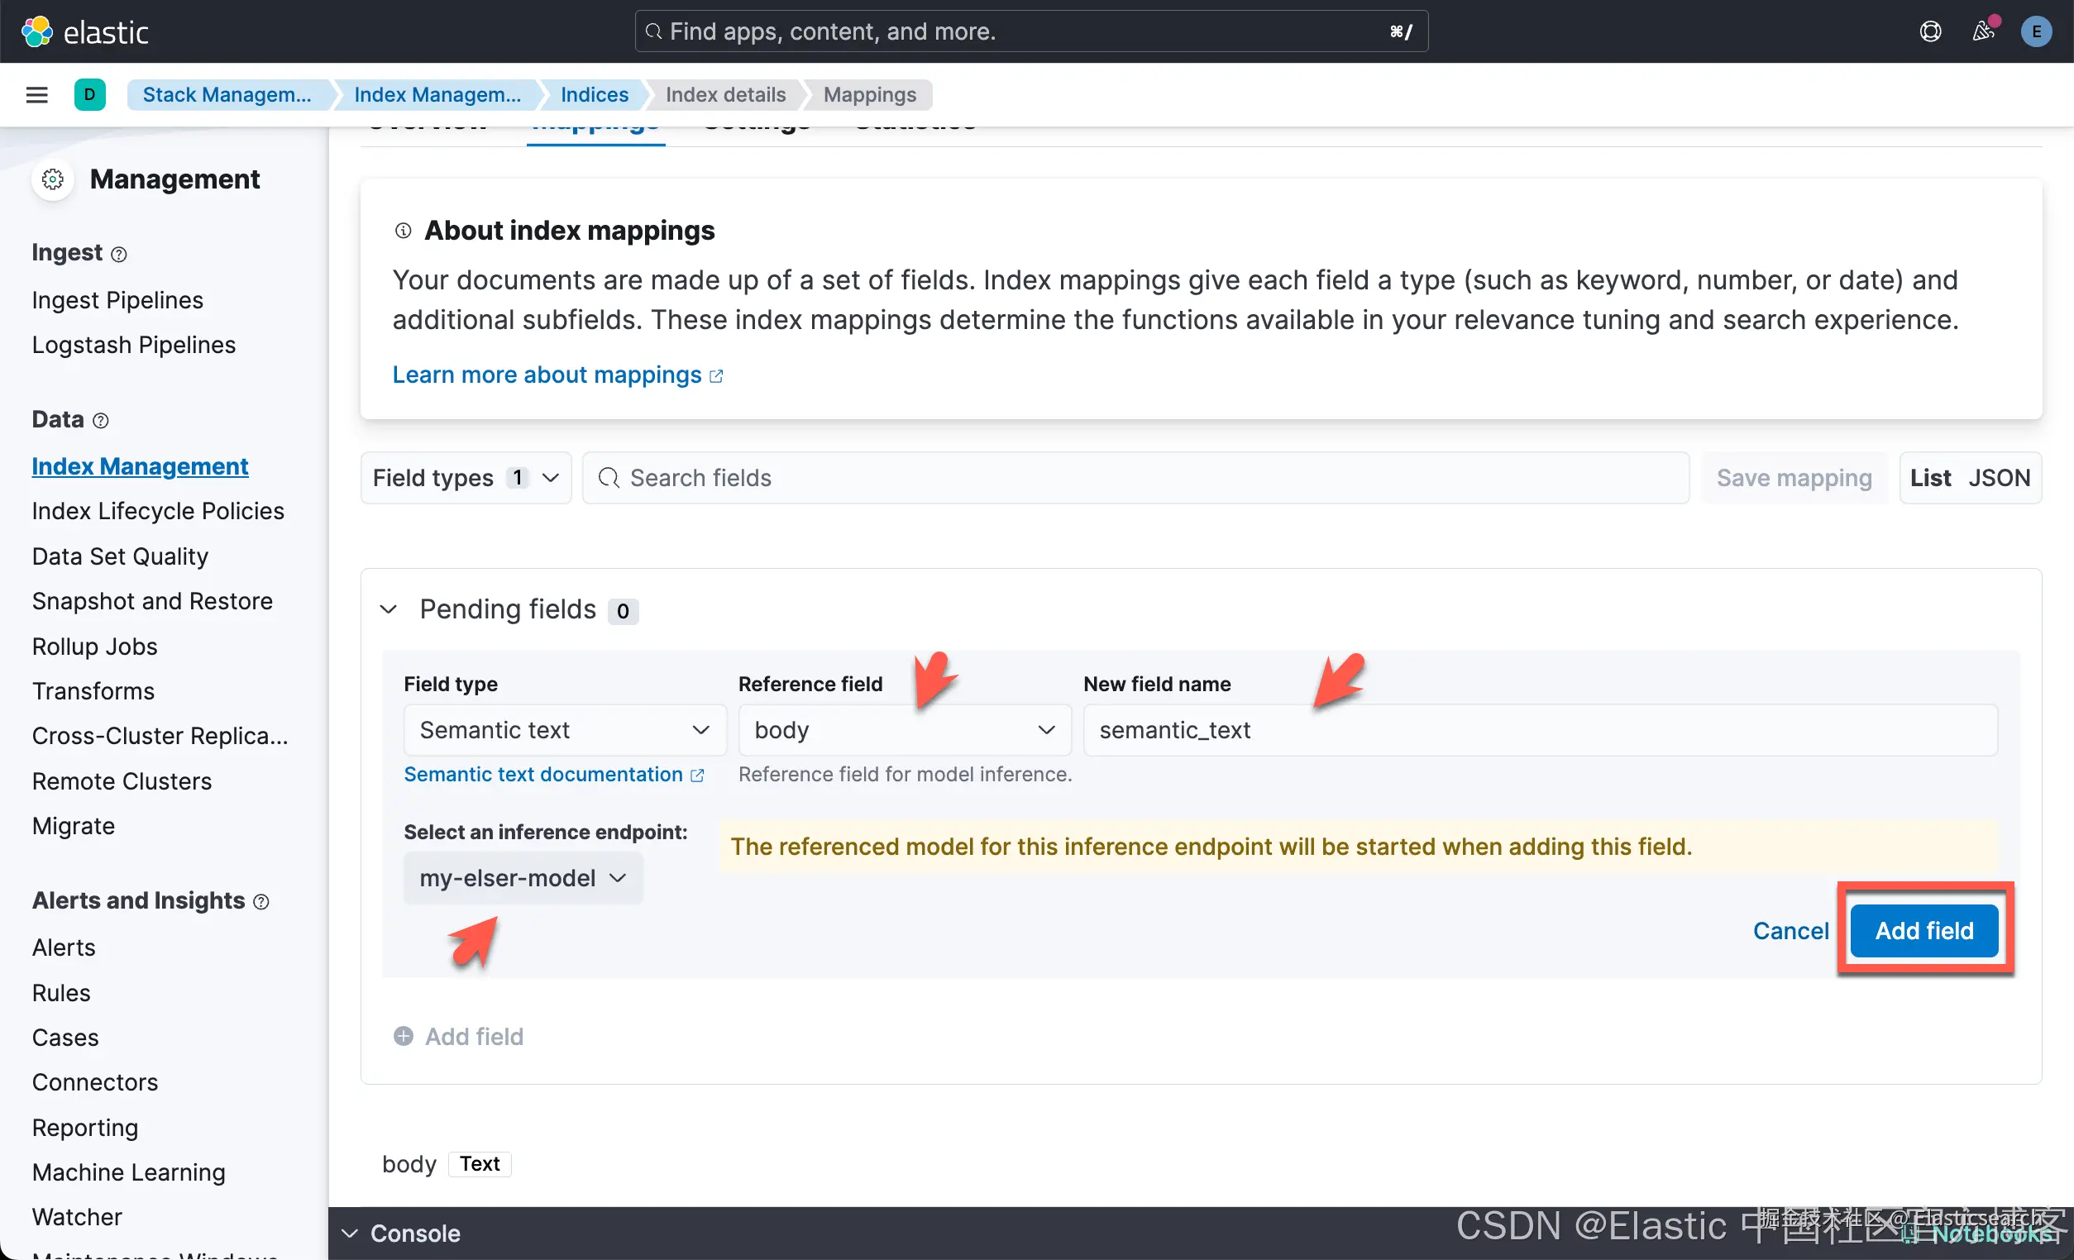Click the user avatar E icon
This screenshot has height=1260, width=2074.
2035,32
